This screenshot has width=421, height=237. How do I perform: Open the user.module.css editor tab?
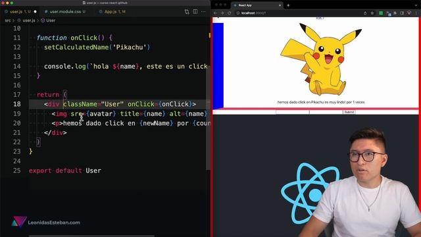pyautogui.click(x=64, y=12)
